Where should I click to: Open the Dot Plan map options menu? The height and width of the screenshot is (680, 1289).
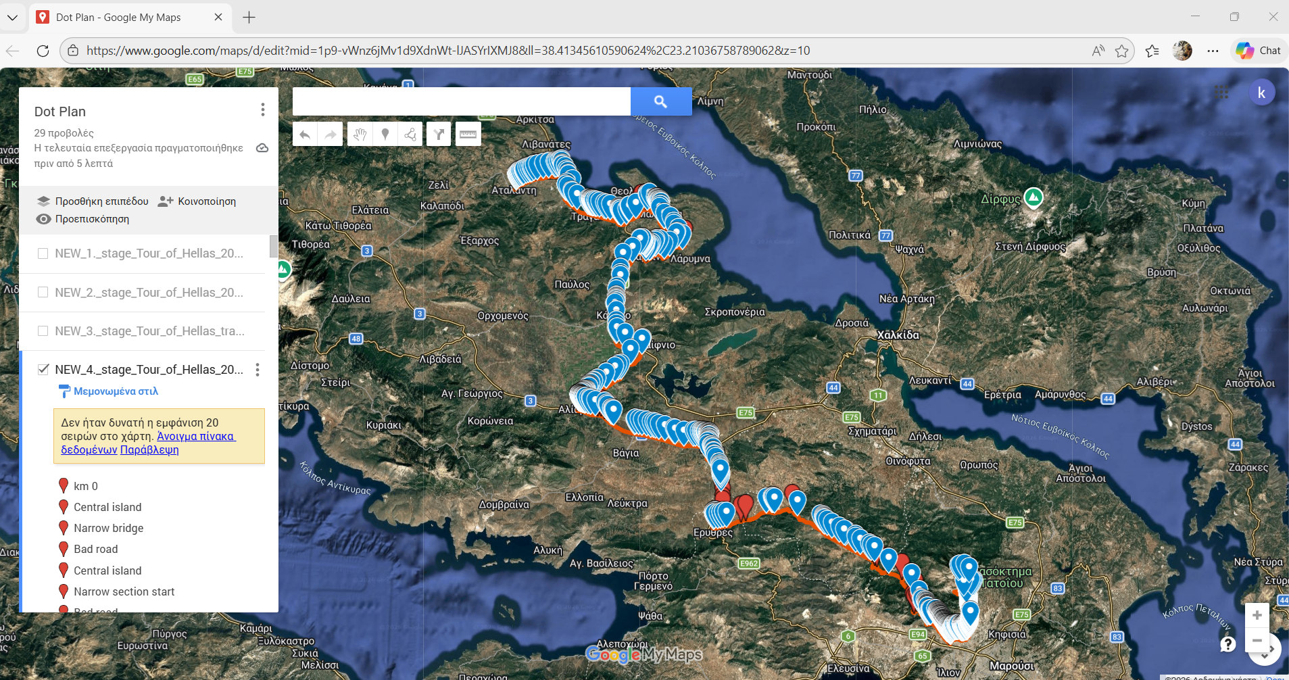click(262, 110)
